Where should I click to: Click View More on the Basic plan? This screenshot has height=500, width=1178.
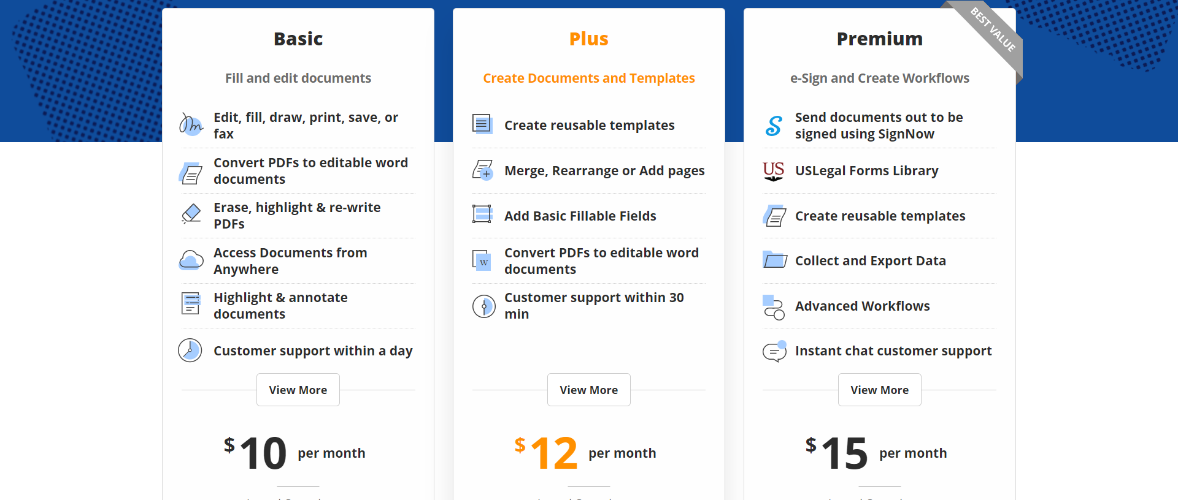[298, 389]
